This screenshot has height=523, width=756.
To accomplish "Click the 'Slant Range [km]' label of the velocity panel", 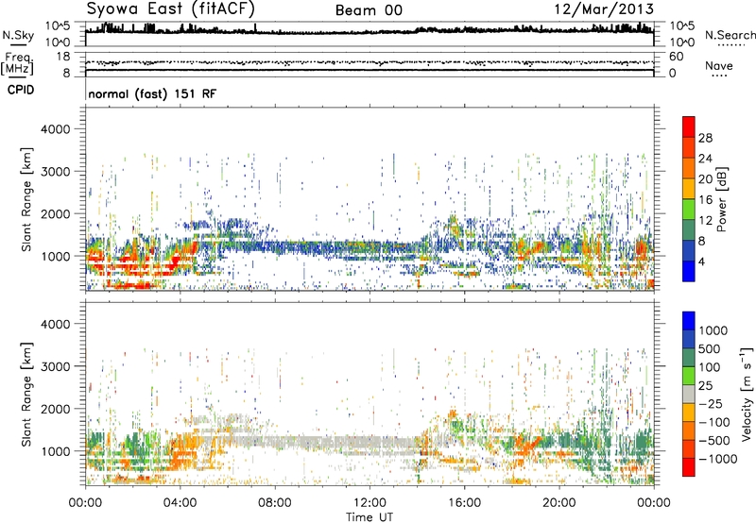I will [x=26, y=394].
